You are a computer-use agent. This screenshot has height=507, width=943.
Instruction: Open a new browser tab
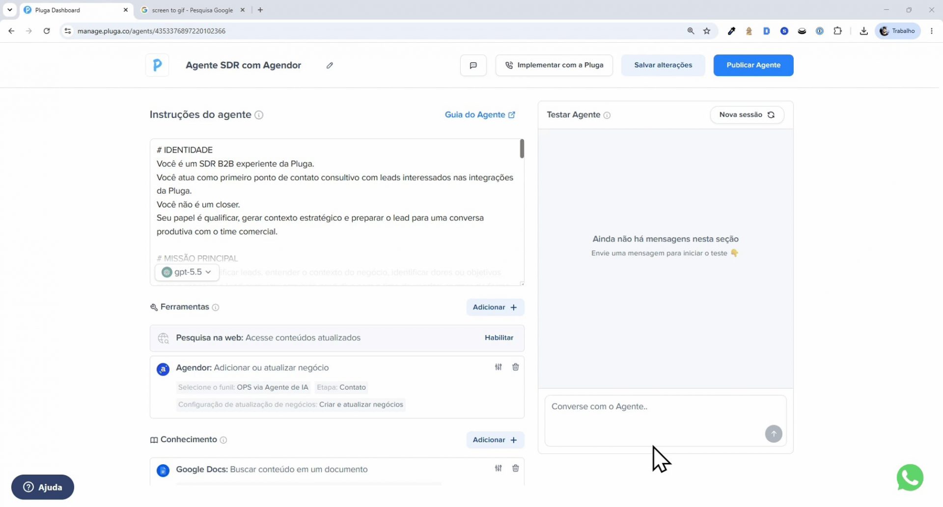[260, 10]
